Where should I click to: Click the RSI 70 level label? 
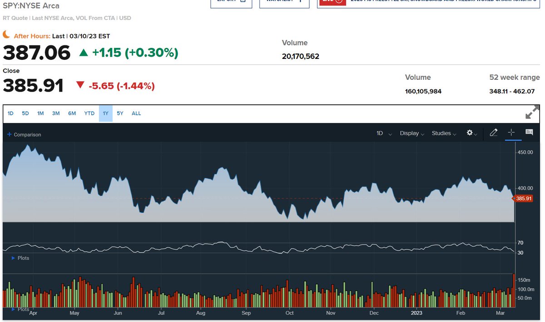[x=520, y=243]
